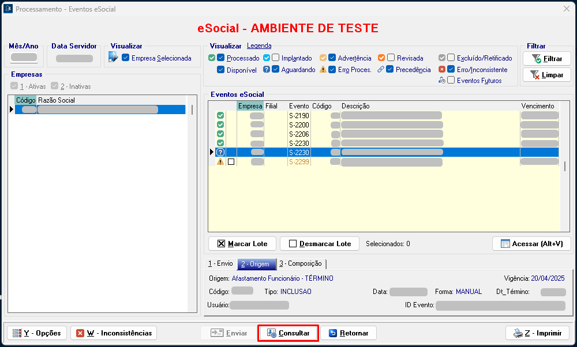Enable the Eventos Futuros checkbox
This screenshot has height=347, width=577.
pos(451,81)
